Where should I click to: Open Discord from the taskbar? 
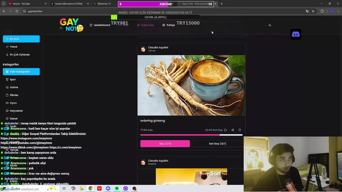pyautogui.click(x=108, y=189)
